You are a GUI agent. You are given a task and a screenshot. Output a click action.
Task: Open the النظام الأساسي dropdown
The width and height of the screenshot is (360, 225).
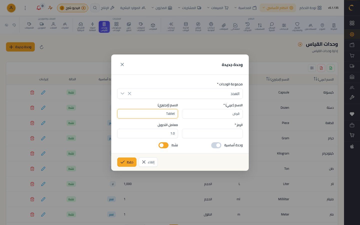(x=278, y=8)
